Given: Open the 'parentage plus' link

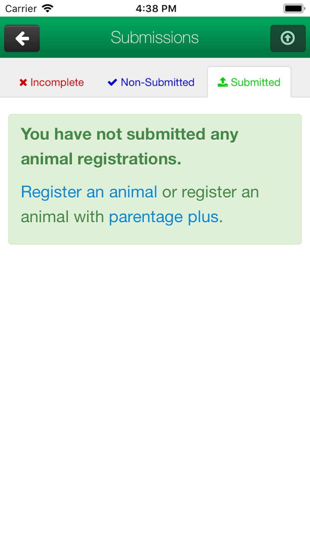Looking at the screenshot, I should 164,217.
